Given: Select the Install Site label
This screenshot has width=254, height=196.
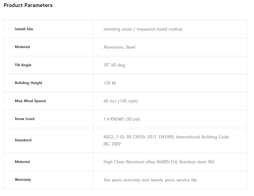Looking at the screenshot, I should [x=24, y=29].
